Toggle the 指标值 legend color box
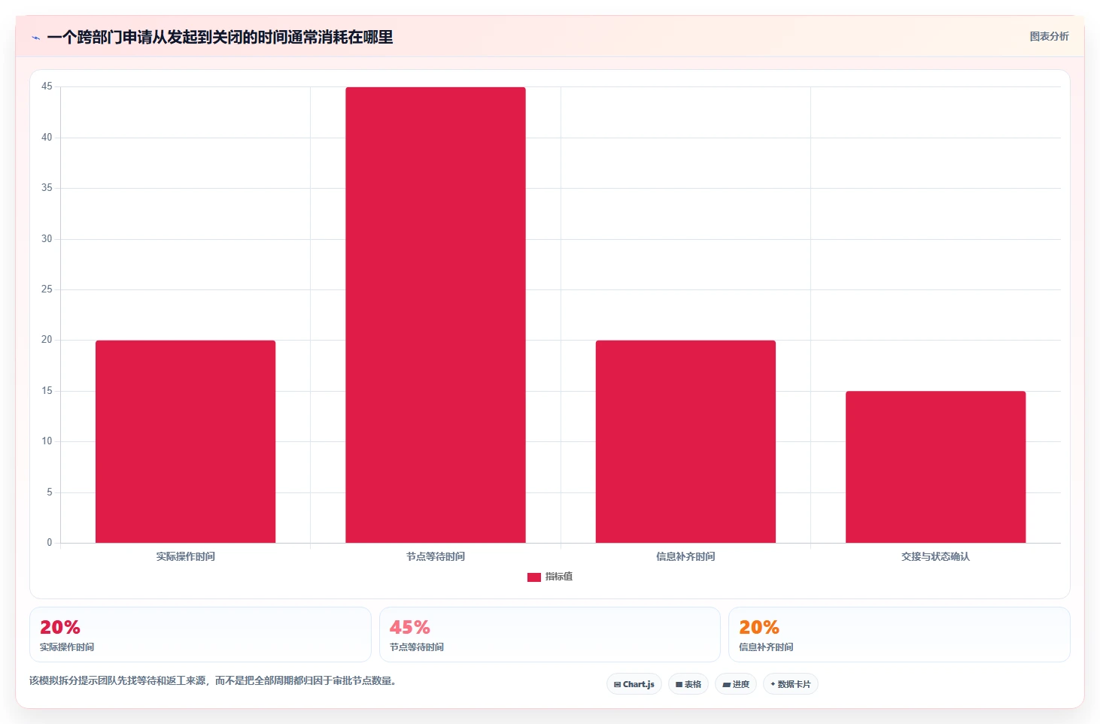 tap(534, 577)
